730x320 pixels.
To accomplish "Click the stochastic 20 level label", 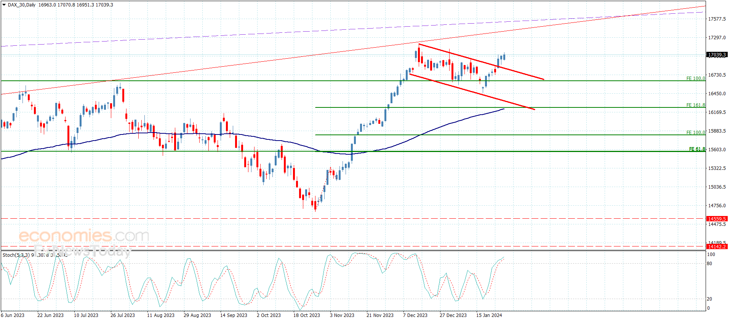I will click(709, 299).
